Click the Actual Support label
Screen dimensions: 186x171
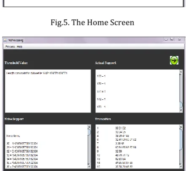point(105,63)
